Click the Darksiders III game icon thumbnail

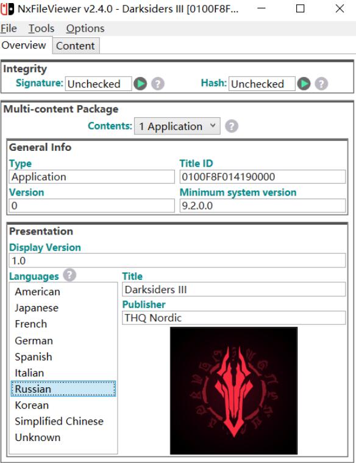click(233, 391)
